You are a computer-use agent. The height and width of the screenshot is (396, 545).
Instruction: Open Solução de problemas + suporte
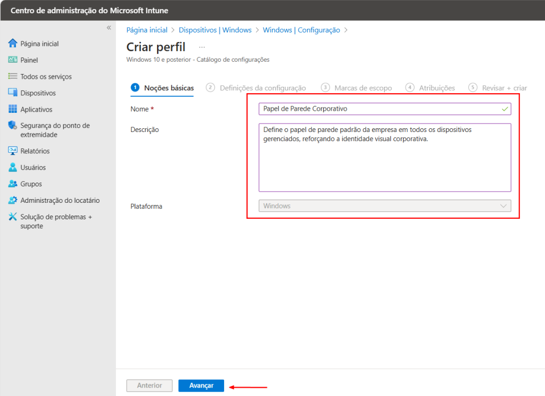(51, 220)
